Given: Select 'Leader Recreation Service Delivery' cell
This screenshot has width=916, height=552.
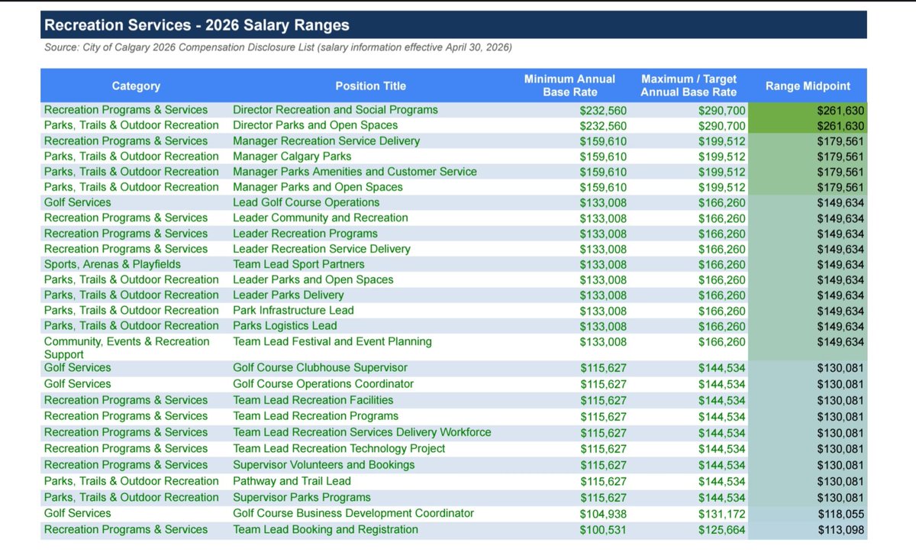Looking at the screenshot, I should tap(321, 249).
